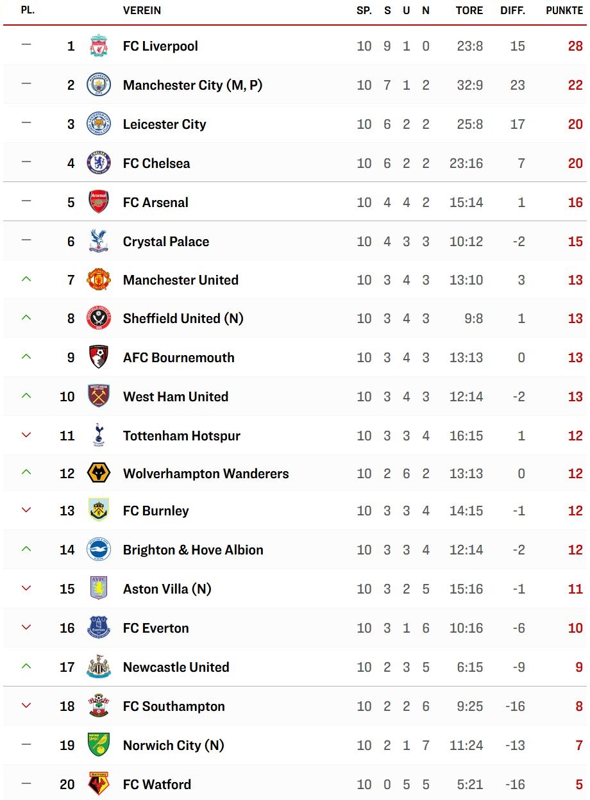Open the FC Chelsea team link
Viewport: 590px width, 800px height.
coord(156,163)
